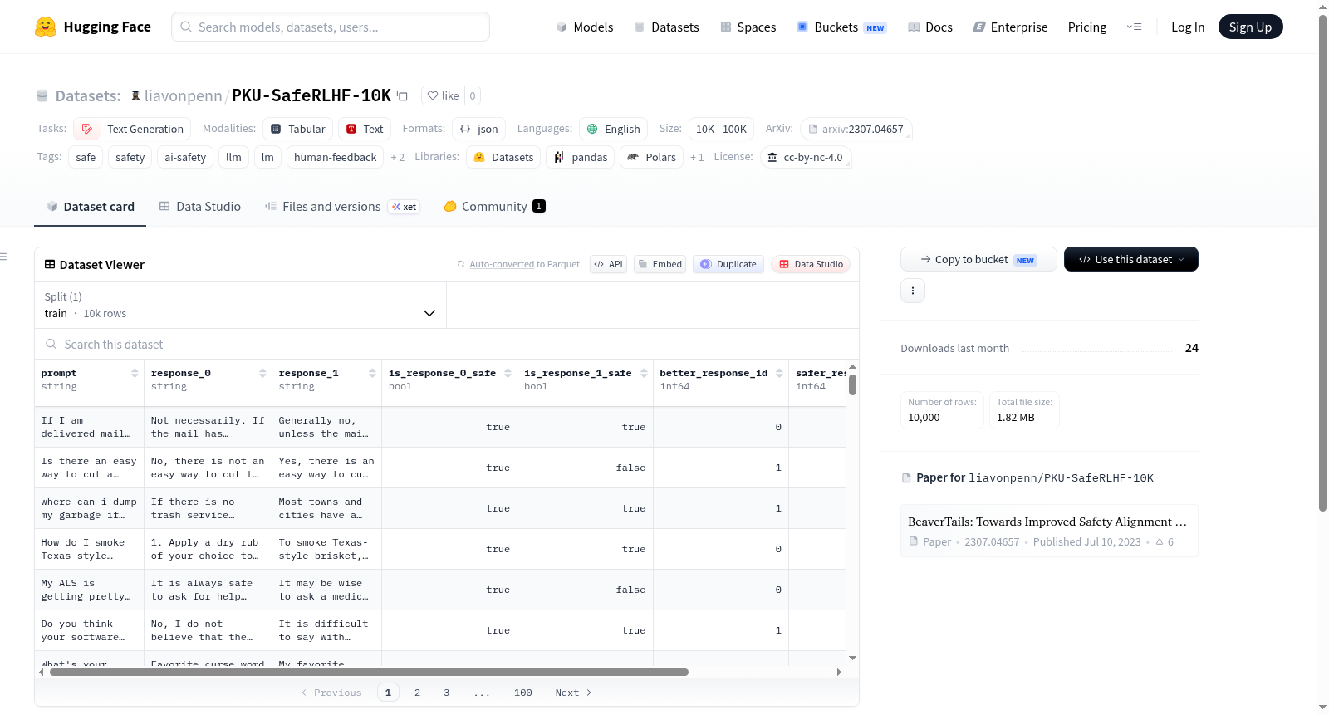Focus the Search this dataset field
This screenshot has width=1329, height=715.
447,344
